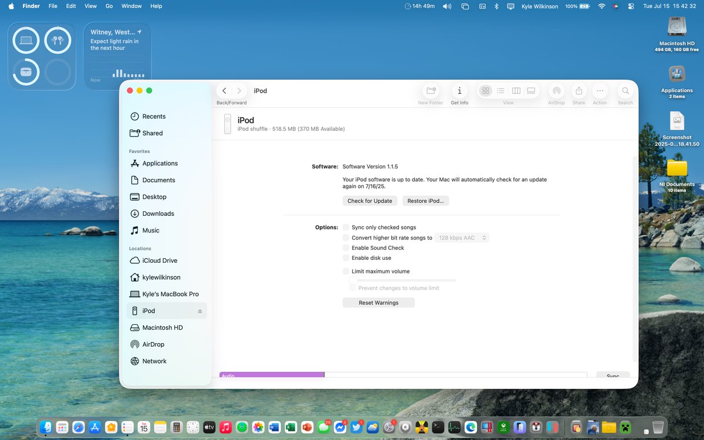This screenshot has height=440, width=704.
Task: Click the Restore iPod… button
Action: click(x=425, y=201)
